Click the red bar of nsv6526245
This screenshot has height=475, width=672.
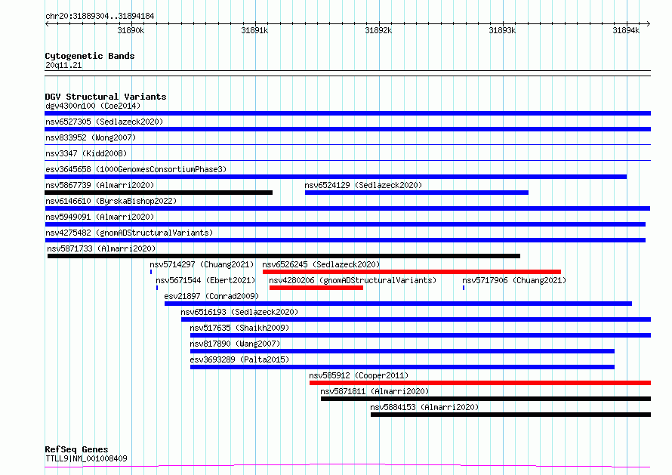click(412, 272)
